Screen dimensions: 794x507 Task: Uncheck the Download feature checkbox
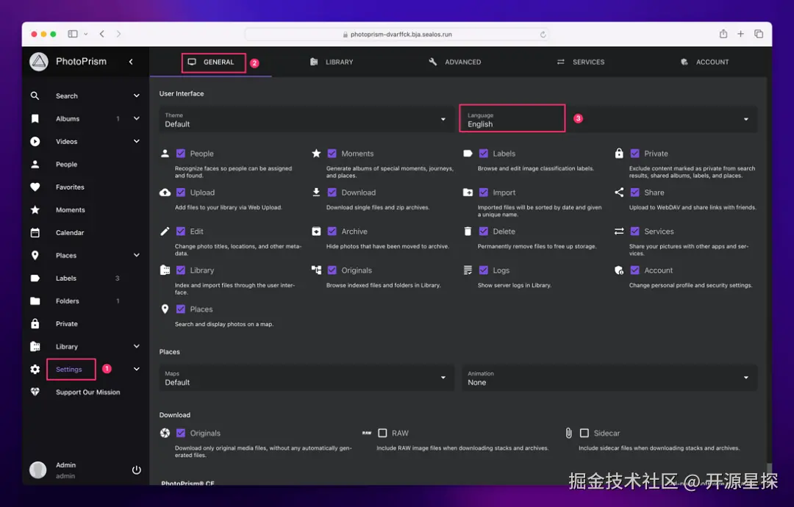pyautogui.click(x=332, y=193)
